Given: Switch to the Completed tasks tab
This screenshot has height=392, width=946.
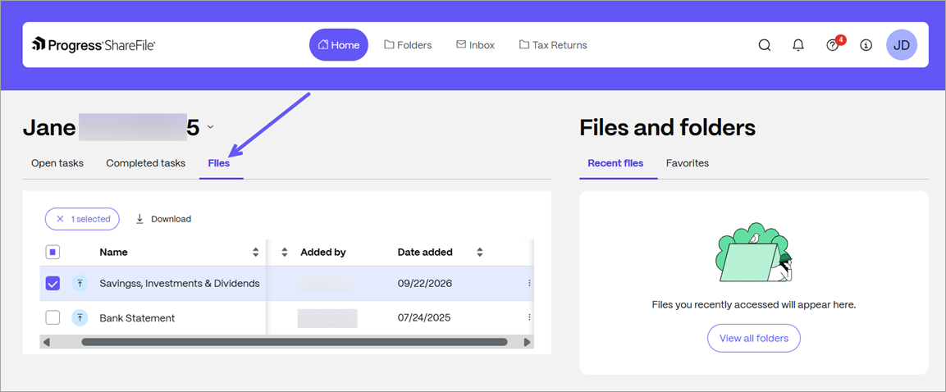Looking at the screenshot, I should tap(145, 163).
